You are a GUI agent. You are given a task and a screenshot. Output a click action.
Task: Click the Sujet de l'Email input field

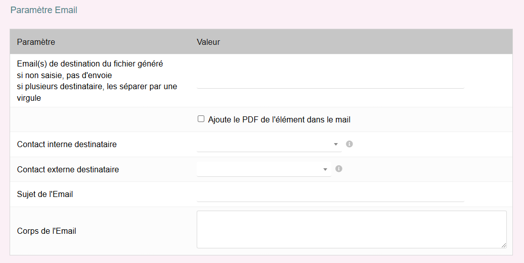coord(330,194)
